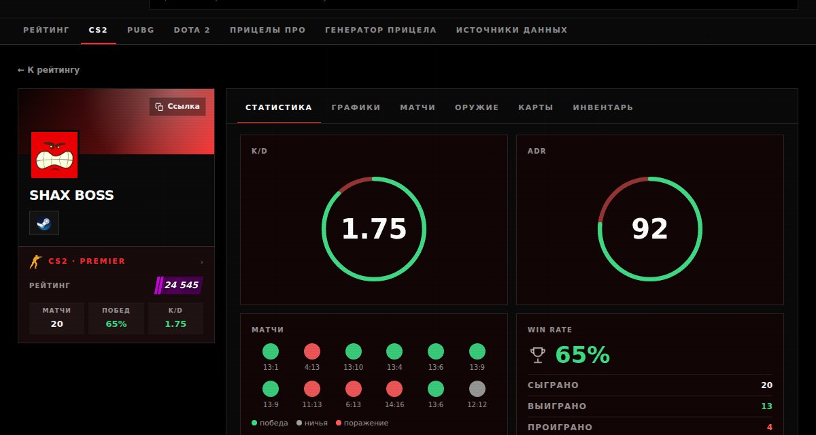Open the CS2 · PREMIER section link

tap(116, 262)
